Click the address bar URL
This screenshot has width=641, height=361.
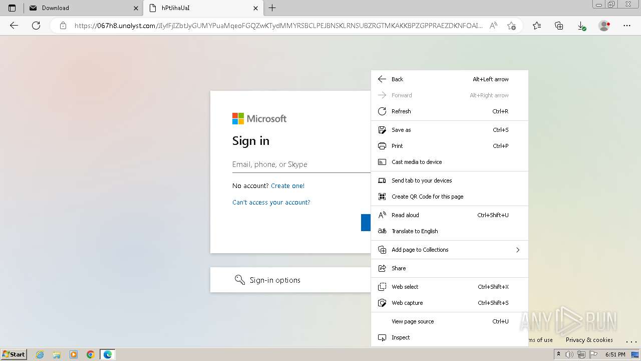point(278,26)
